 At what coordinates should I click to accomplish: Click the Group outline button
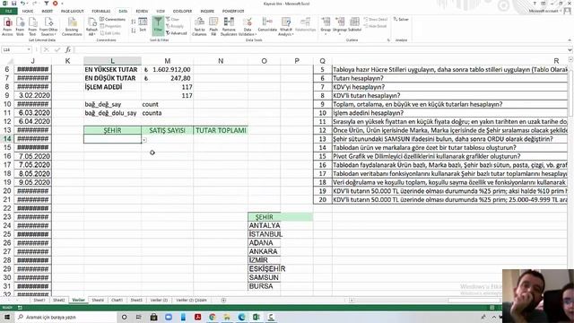tap(326, 26)
